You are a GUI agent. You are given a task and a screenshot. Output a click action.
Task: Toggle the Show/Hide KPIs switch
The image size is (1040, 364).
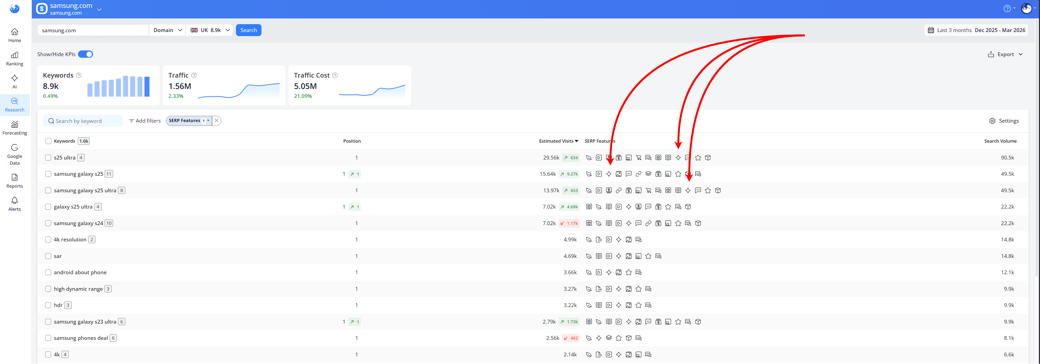(x=85, y=53)
